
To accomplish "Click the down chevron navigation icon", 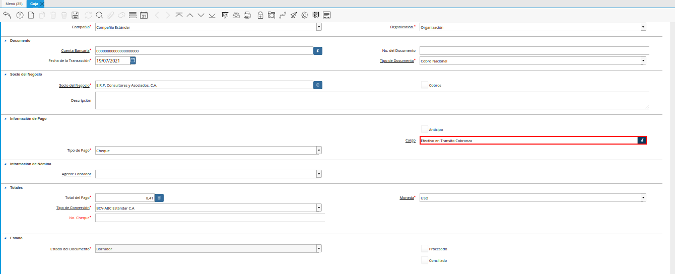I will [201, 15].
